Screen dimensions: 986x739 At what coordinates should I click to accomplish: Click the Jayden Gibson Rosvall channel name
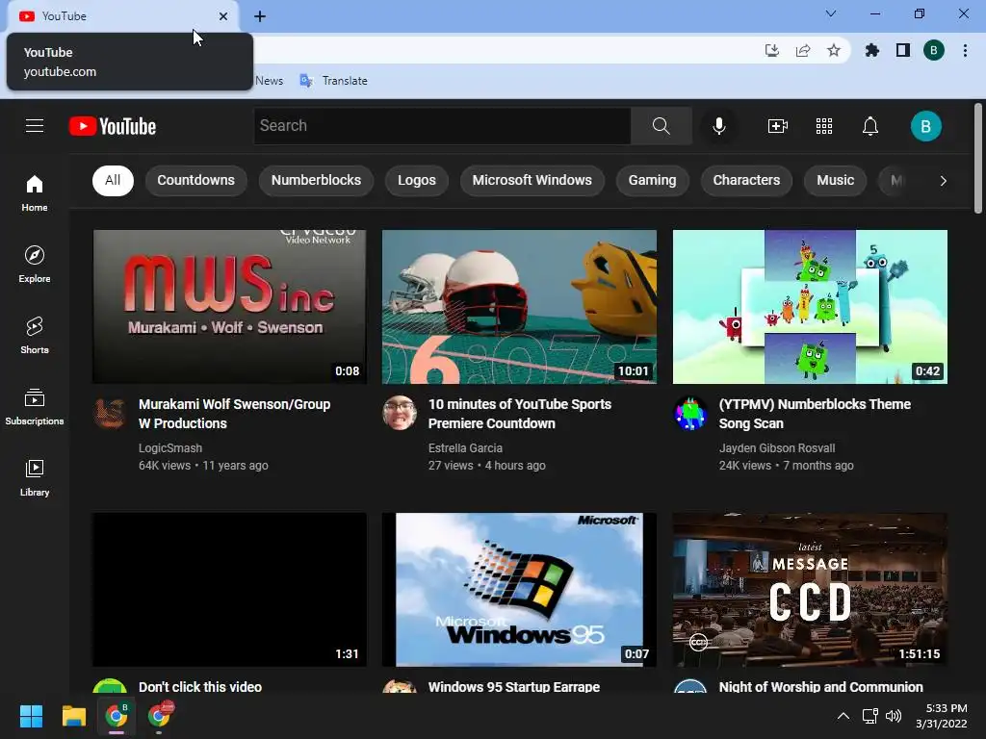click(x=777, y=448)
